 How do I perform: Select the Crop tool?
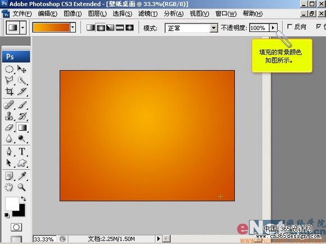pos(9,91)
